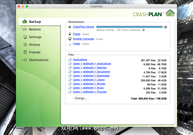Pause the CrashPlan Central backup

pyautogui.click(x=165, y=27)
